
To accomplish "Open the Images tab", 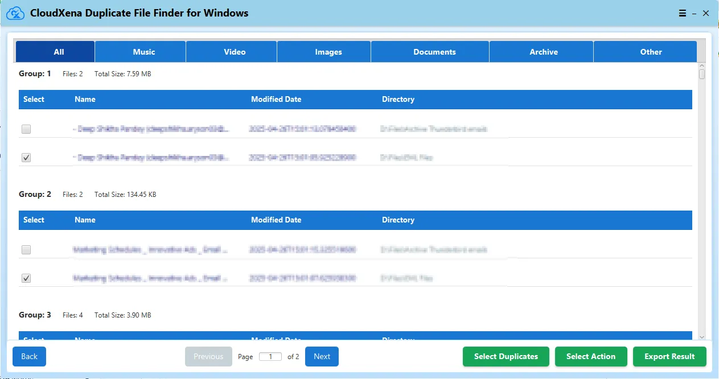I will point(328,52).
